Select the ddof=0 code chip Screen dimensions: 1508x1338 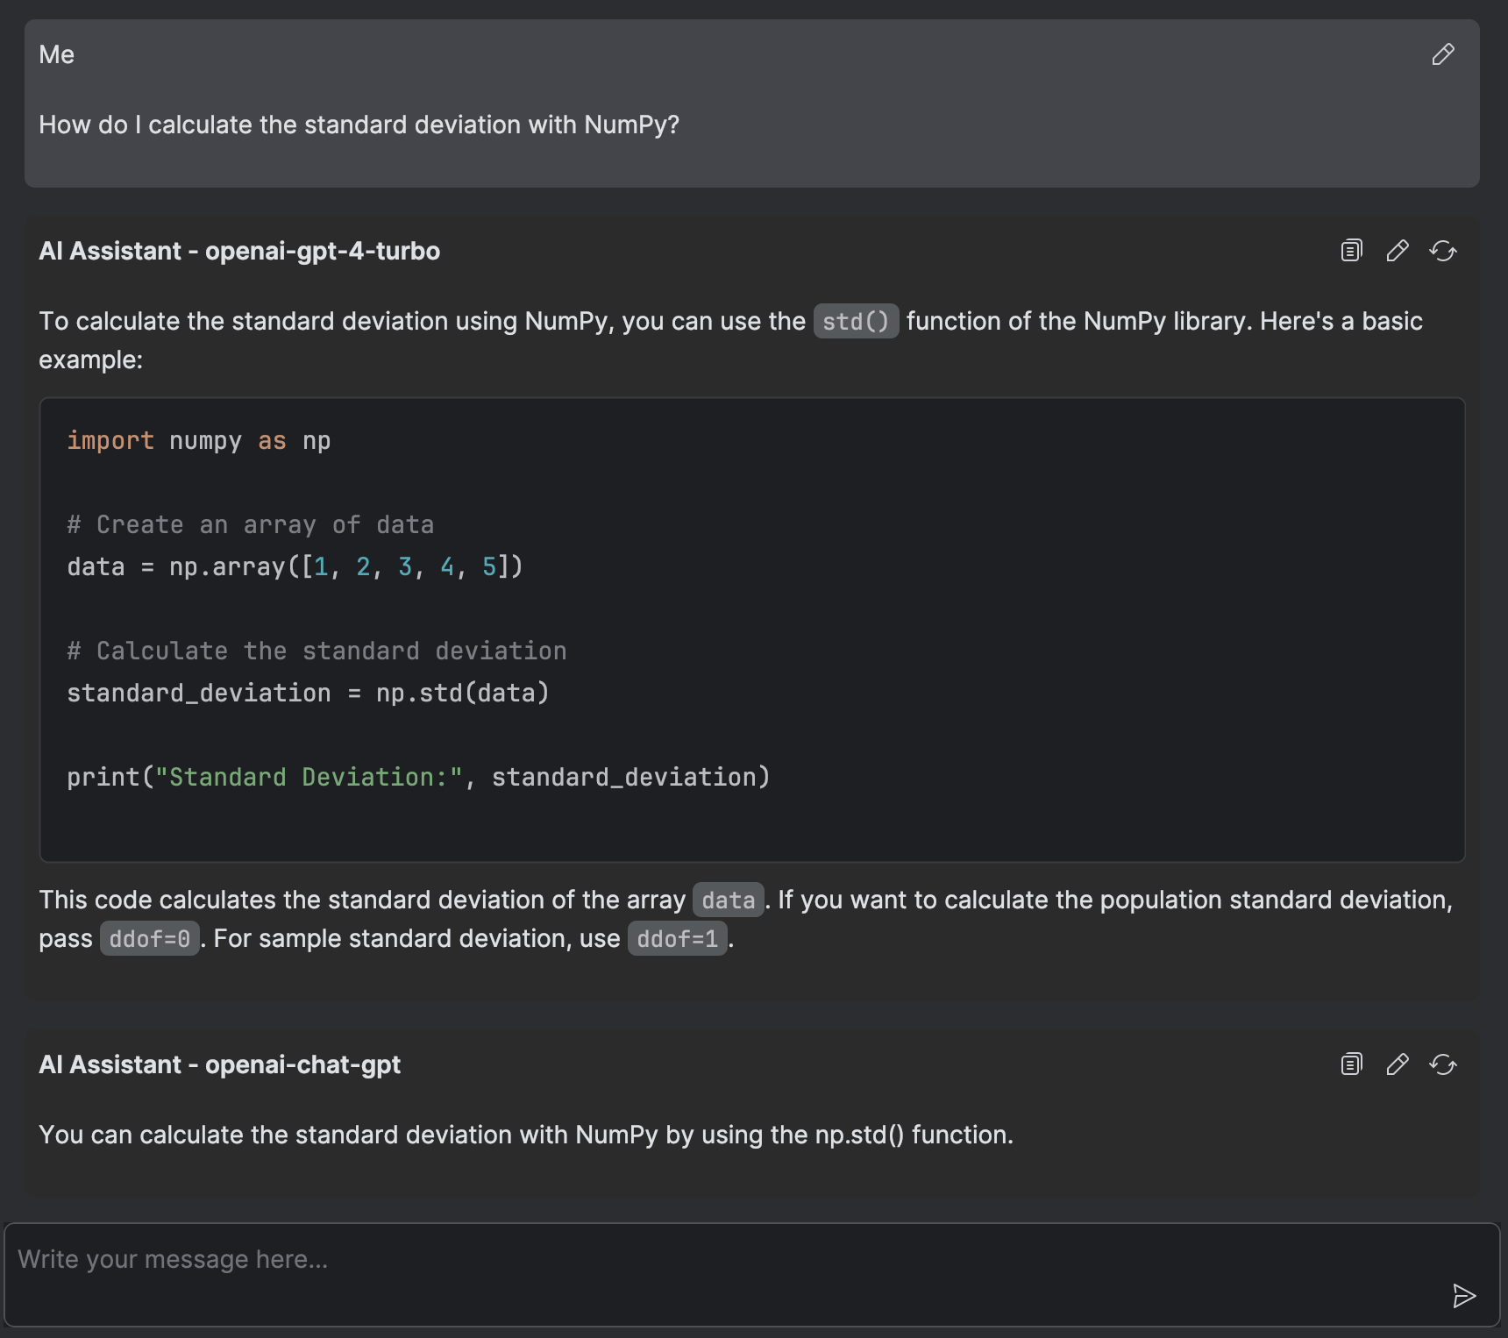(149, 938)
